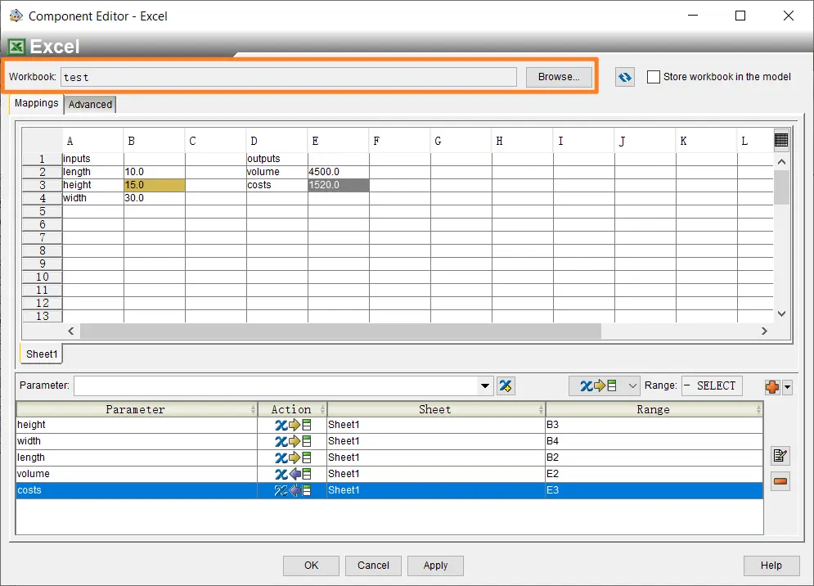
Task: Click the select-all grid icon above the row numbers
Action: point(781,141)
